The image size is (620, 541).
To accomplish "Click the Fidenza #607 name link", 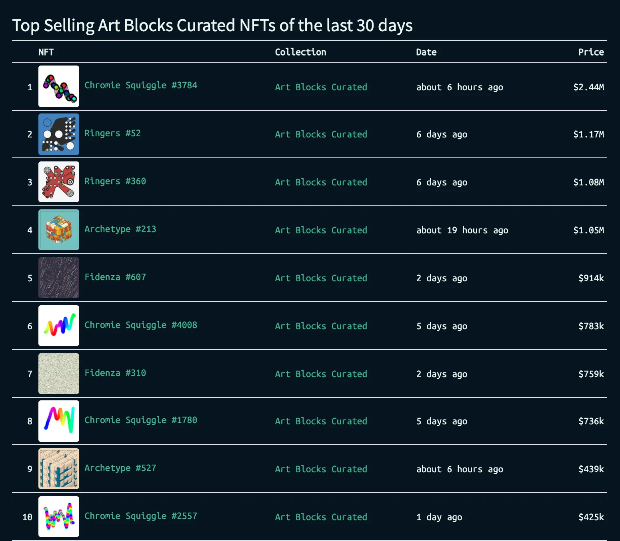I will 115,277.
